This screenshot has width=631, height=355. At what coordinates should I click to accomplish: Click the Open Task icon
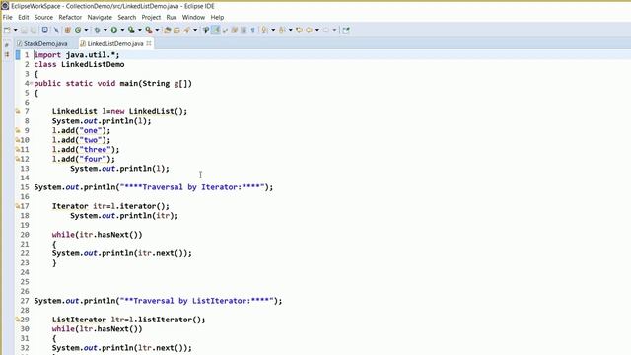coord(176,30)
